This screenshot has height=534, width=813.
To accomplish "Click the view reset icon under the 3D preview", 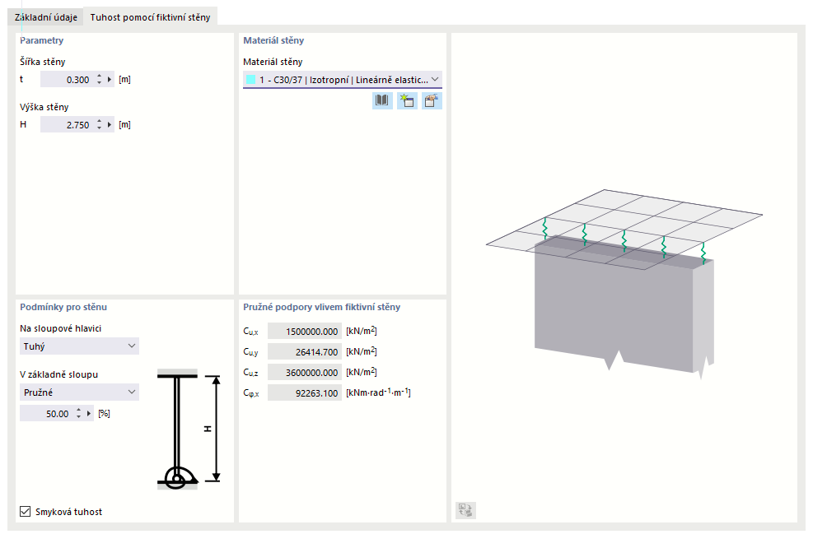I will [x=465, y=510].
